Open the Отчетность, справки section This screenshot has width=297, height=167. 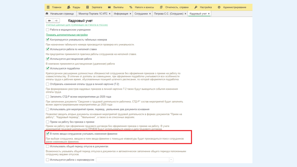tap(177, 7)
